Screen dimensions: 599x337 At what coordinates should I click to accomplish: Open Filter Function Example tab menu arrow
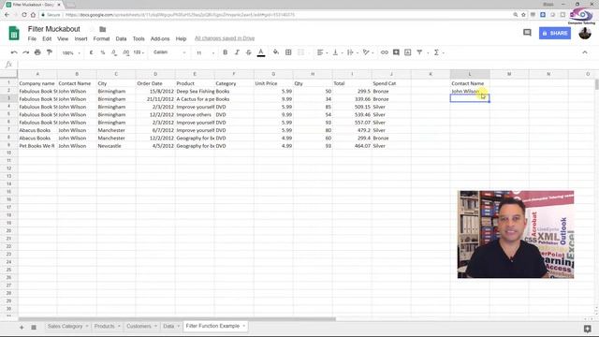[x=243, y=326]
